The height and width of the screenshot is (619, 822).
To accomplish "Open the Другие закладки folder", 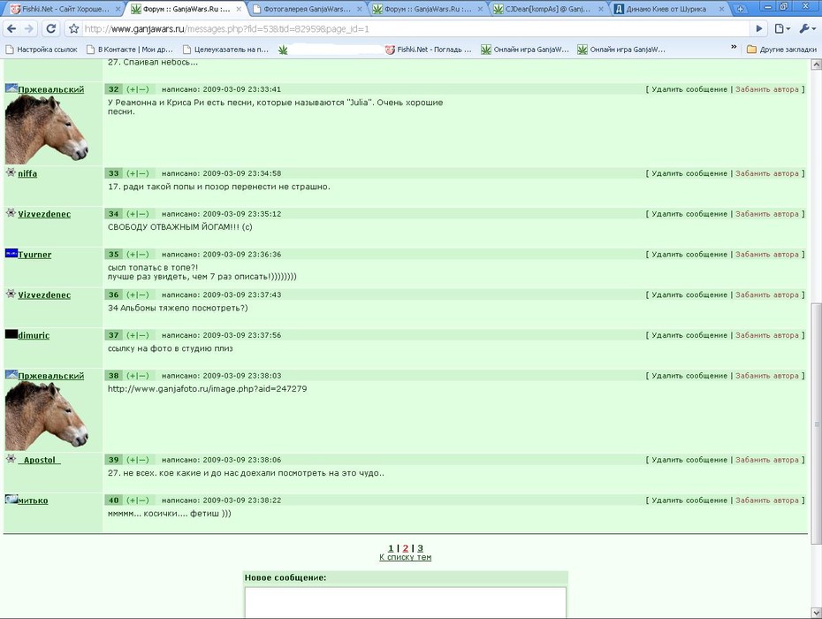I will tap(781, 50).
